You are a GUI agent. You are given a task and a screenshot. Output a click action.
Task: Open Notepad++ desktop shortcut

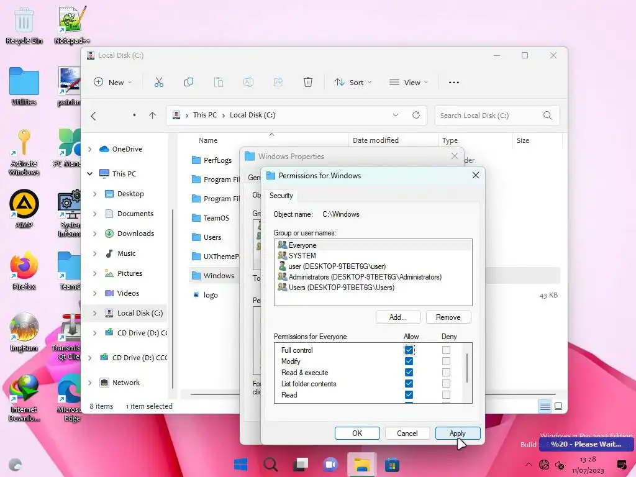click(x=72, y=25)
